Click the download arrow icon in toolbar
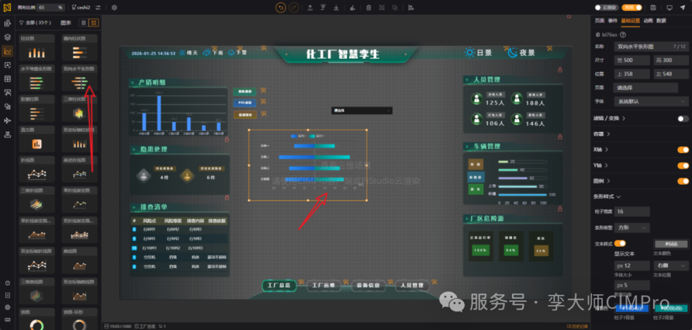 coord(336,8)
